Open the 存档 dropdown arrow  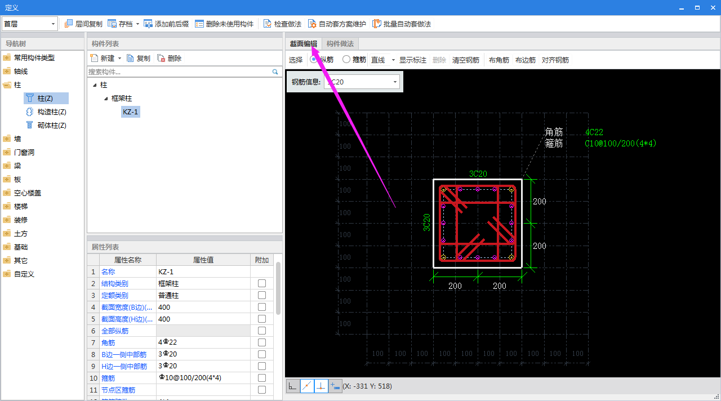click(x=137, y=24)
